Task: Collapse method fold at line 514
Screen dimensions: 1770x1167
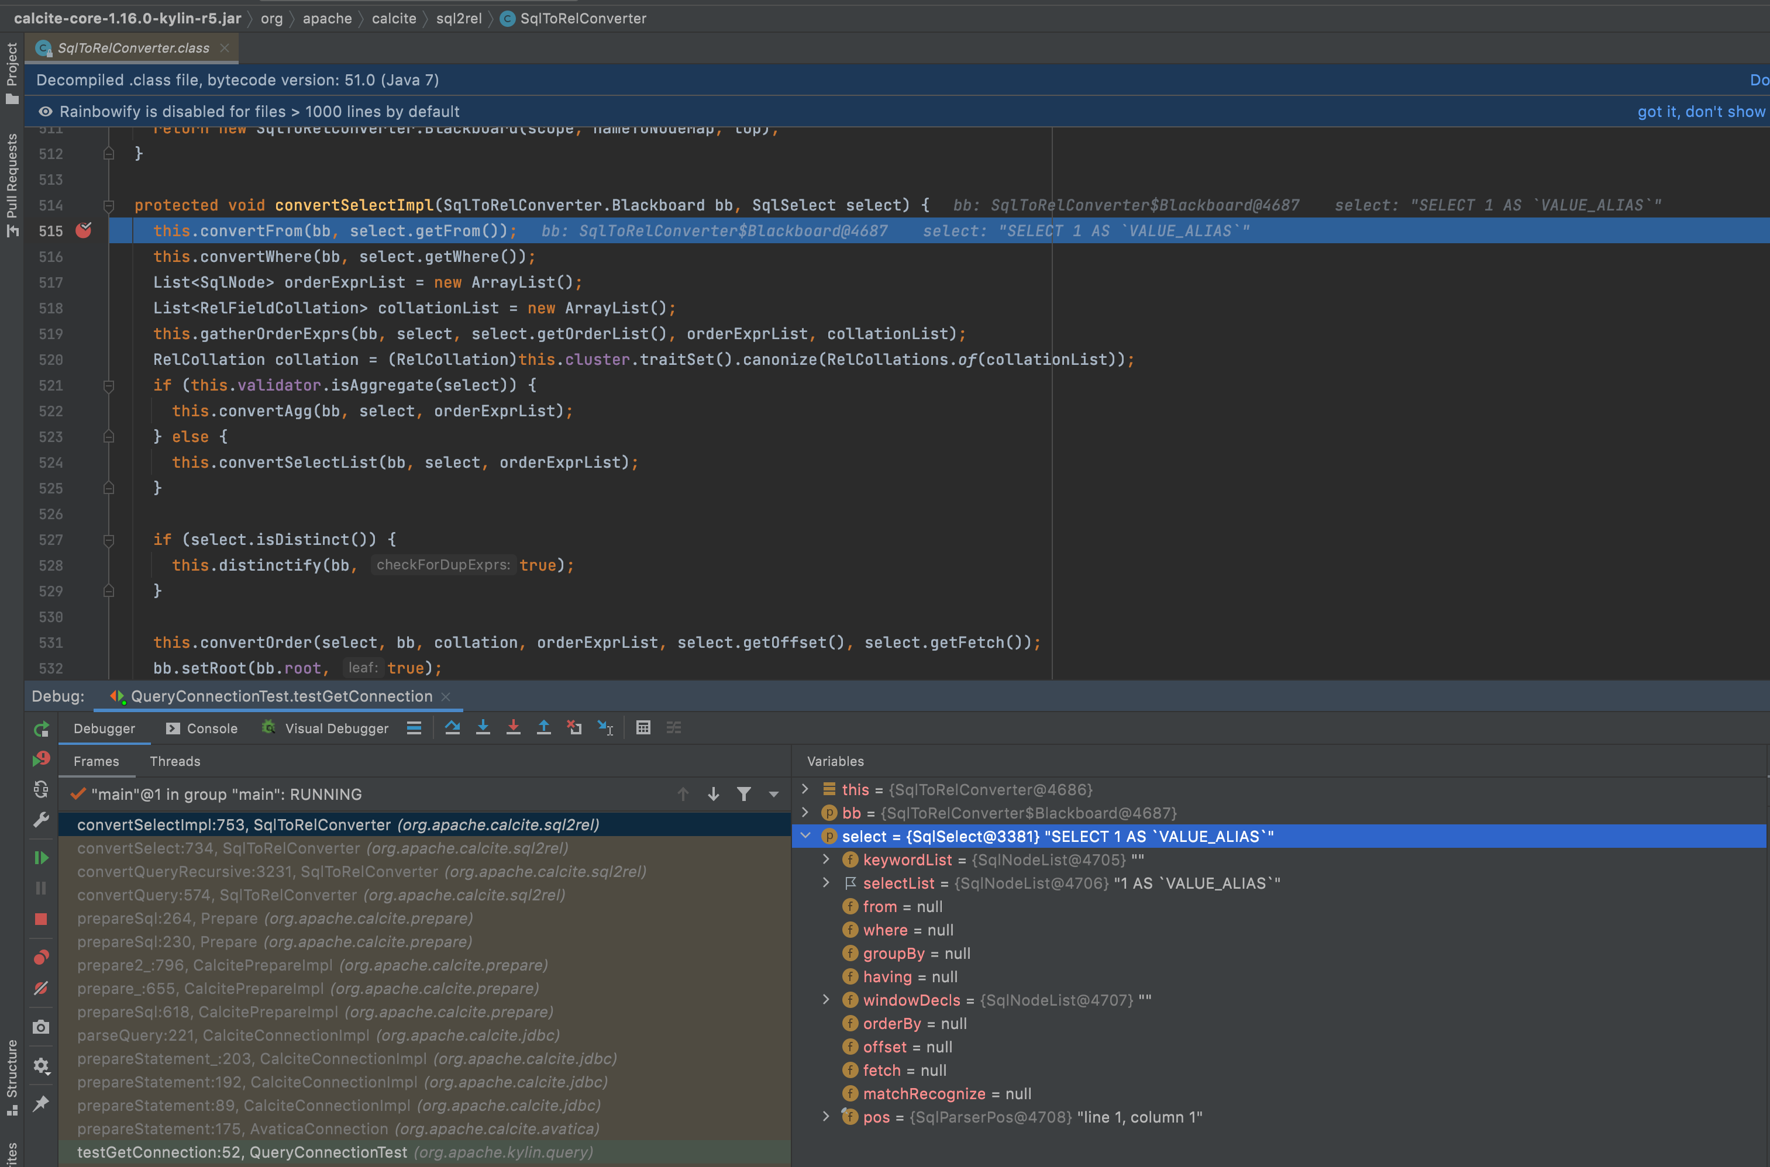Action: pyautogui.click(x=109, y=205)
